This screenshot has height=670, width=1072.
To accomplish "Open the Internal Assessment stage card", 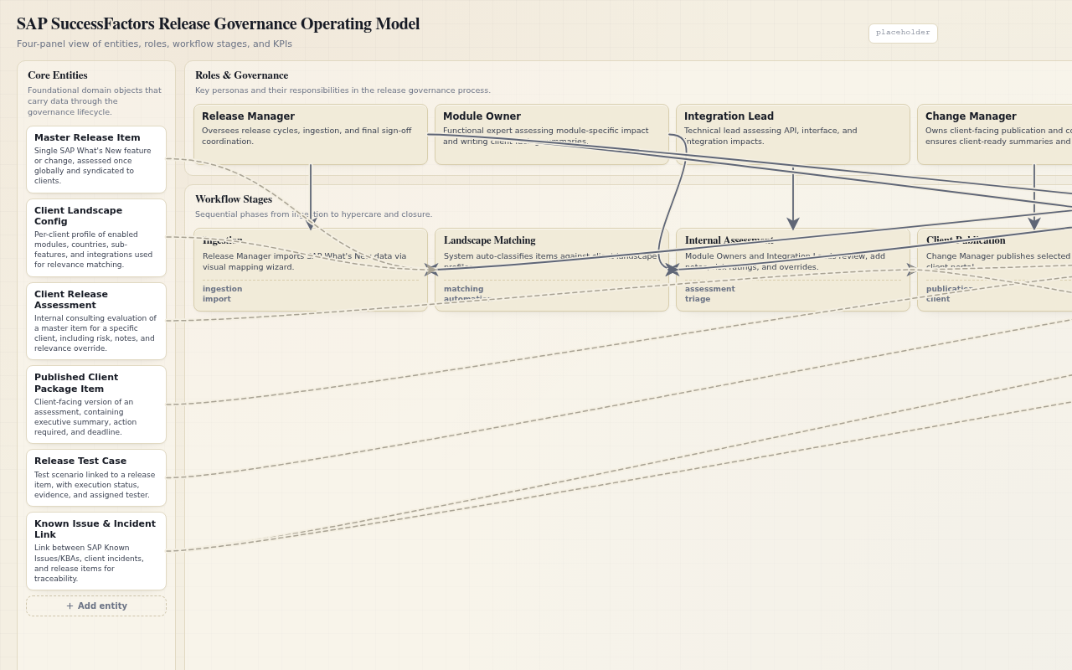I will pyautogui.click(x=793, y=270).
